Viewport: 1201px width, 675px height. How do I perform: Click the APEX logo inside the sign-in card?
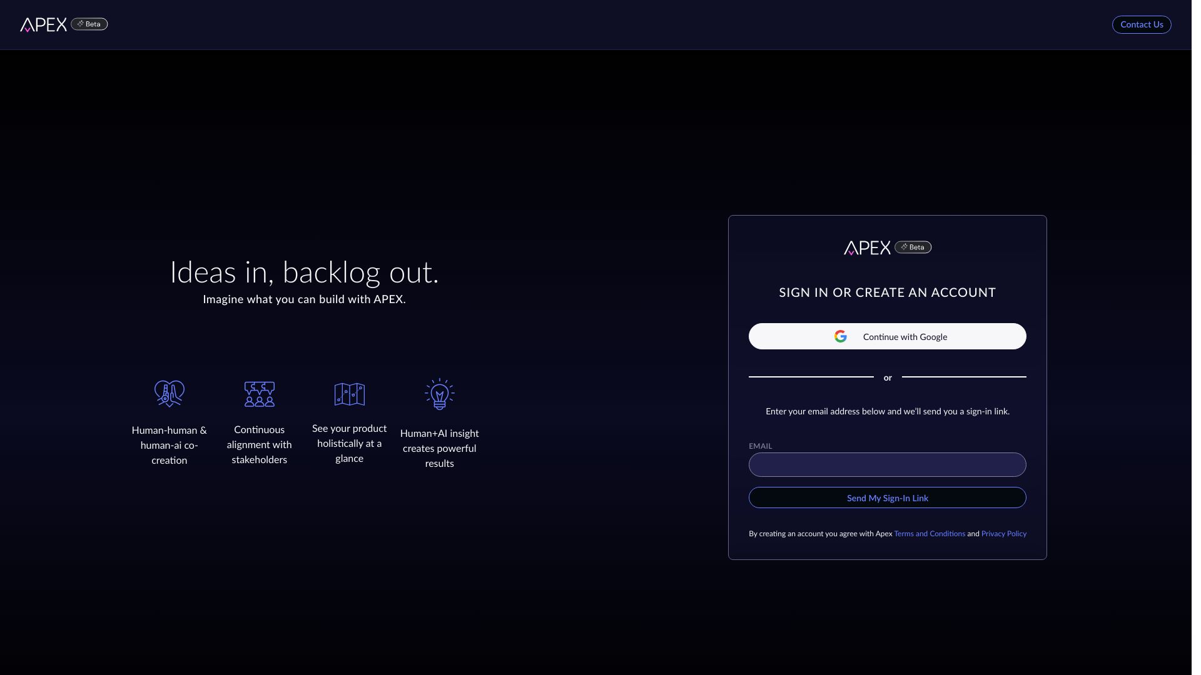tap(868, 247)
